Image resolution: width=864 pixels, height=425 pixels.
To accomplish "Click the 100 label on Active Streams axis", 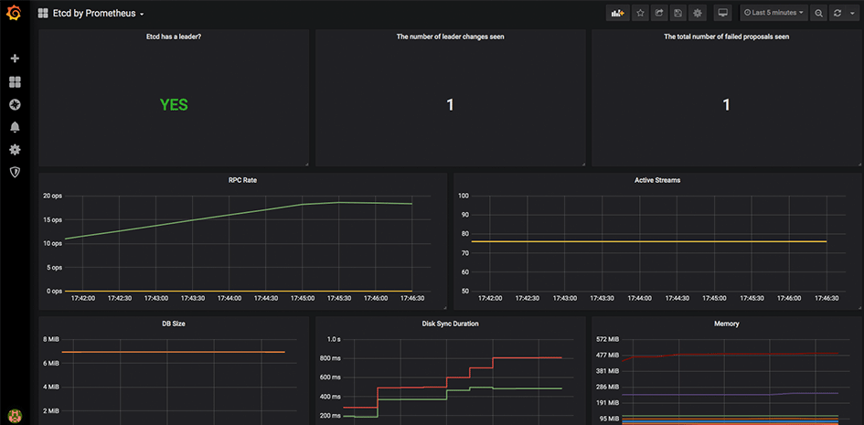I will point(463,196).
